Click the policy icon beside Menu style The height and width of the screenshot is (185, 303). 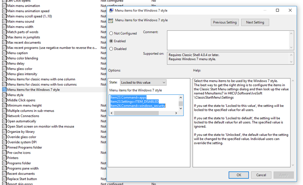point(4,95)
